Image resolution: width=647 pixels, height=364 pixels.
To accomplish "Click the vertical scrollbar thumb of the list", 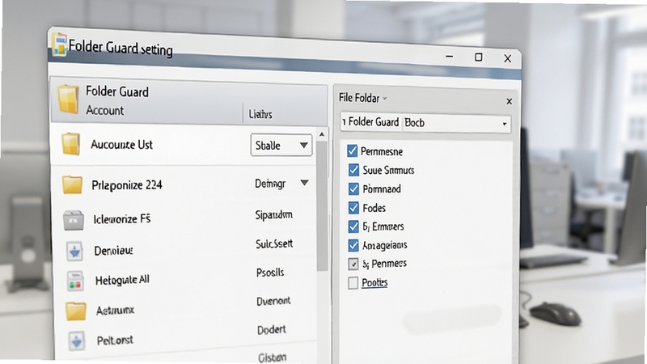I will 322,205.
